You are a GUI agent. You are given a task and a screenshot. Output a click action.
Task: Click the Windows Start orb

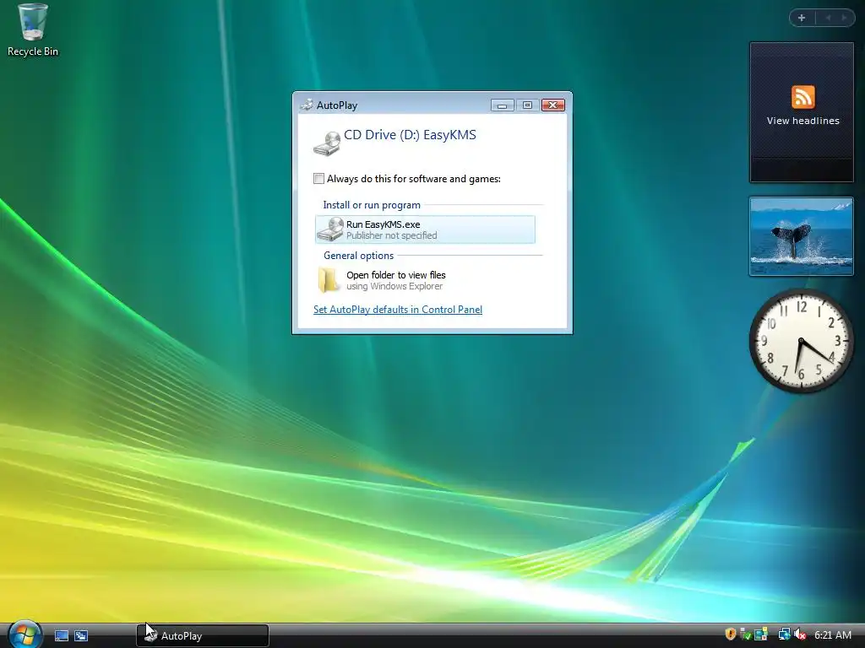click(24, 634)
